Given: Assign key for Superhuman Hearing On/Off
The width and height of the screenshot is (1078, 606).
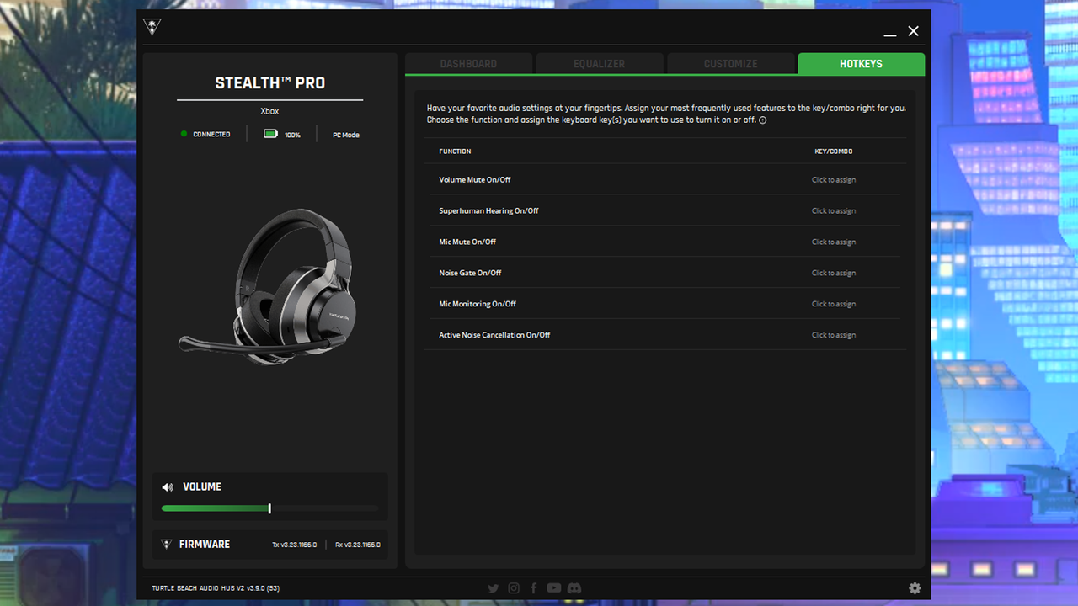Looking at the screenshot, I should tap(834, 211).
